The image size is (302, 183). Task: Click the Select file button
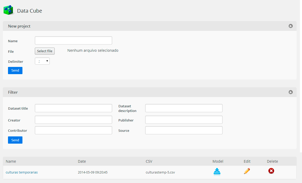[45, 51]
